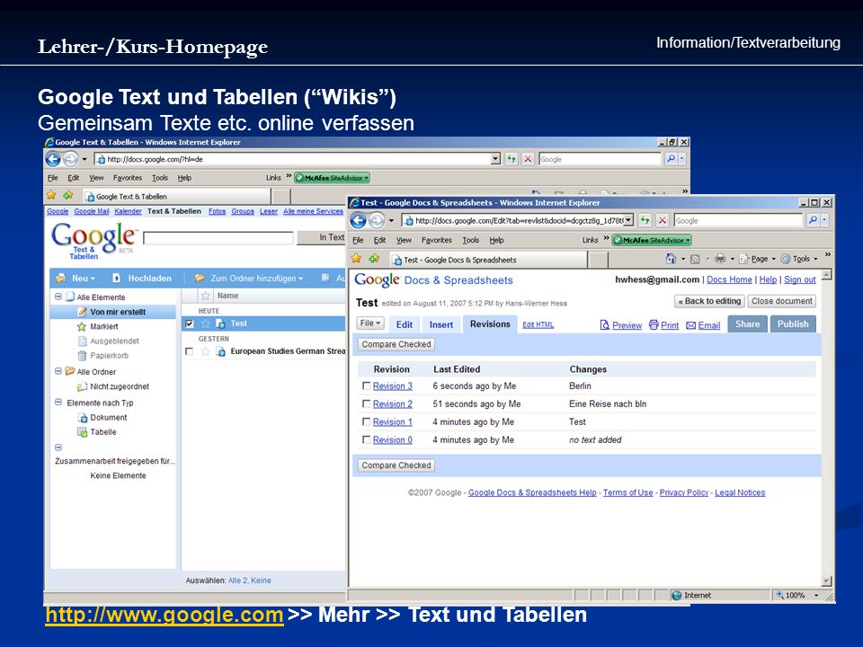
Task: Collapse Elemente nach Typ tree
Action: tap(58, 403)
